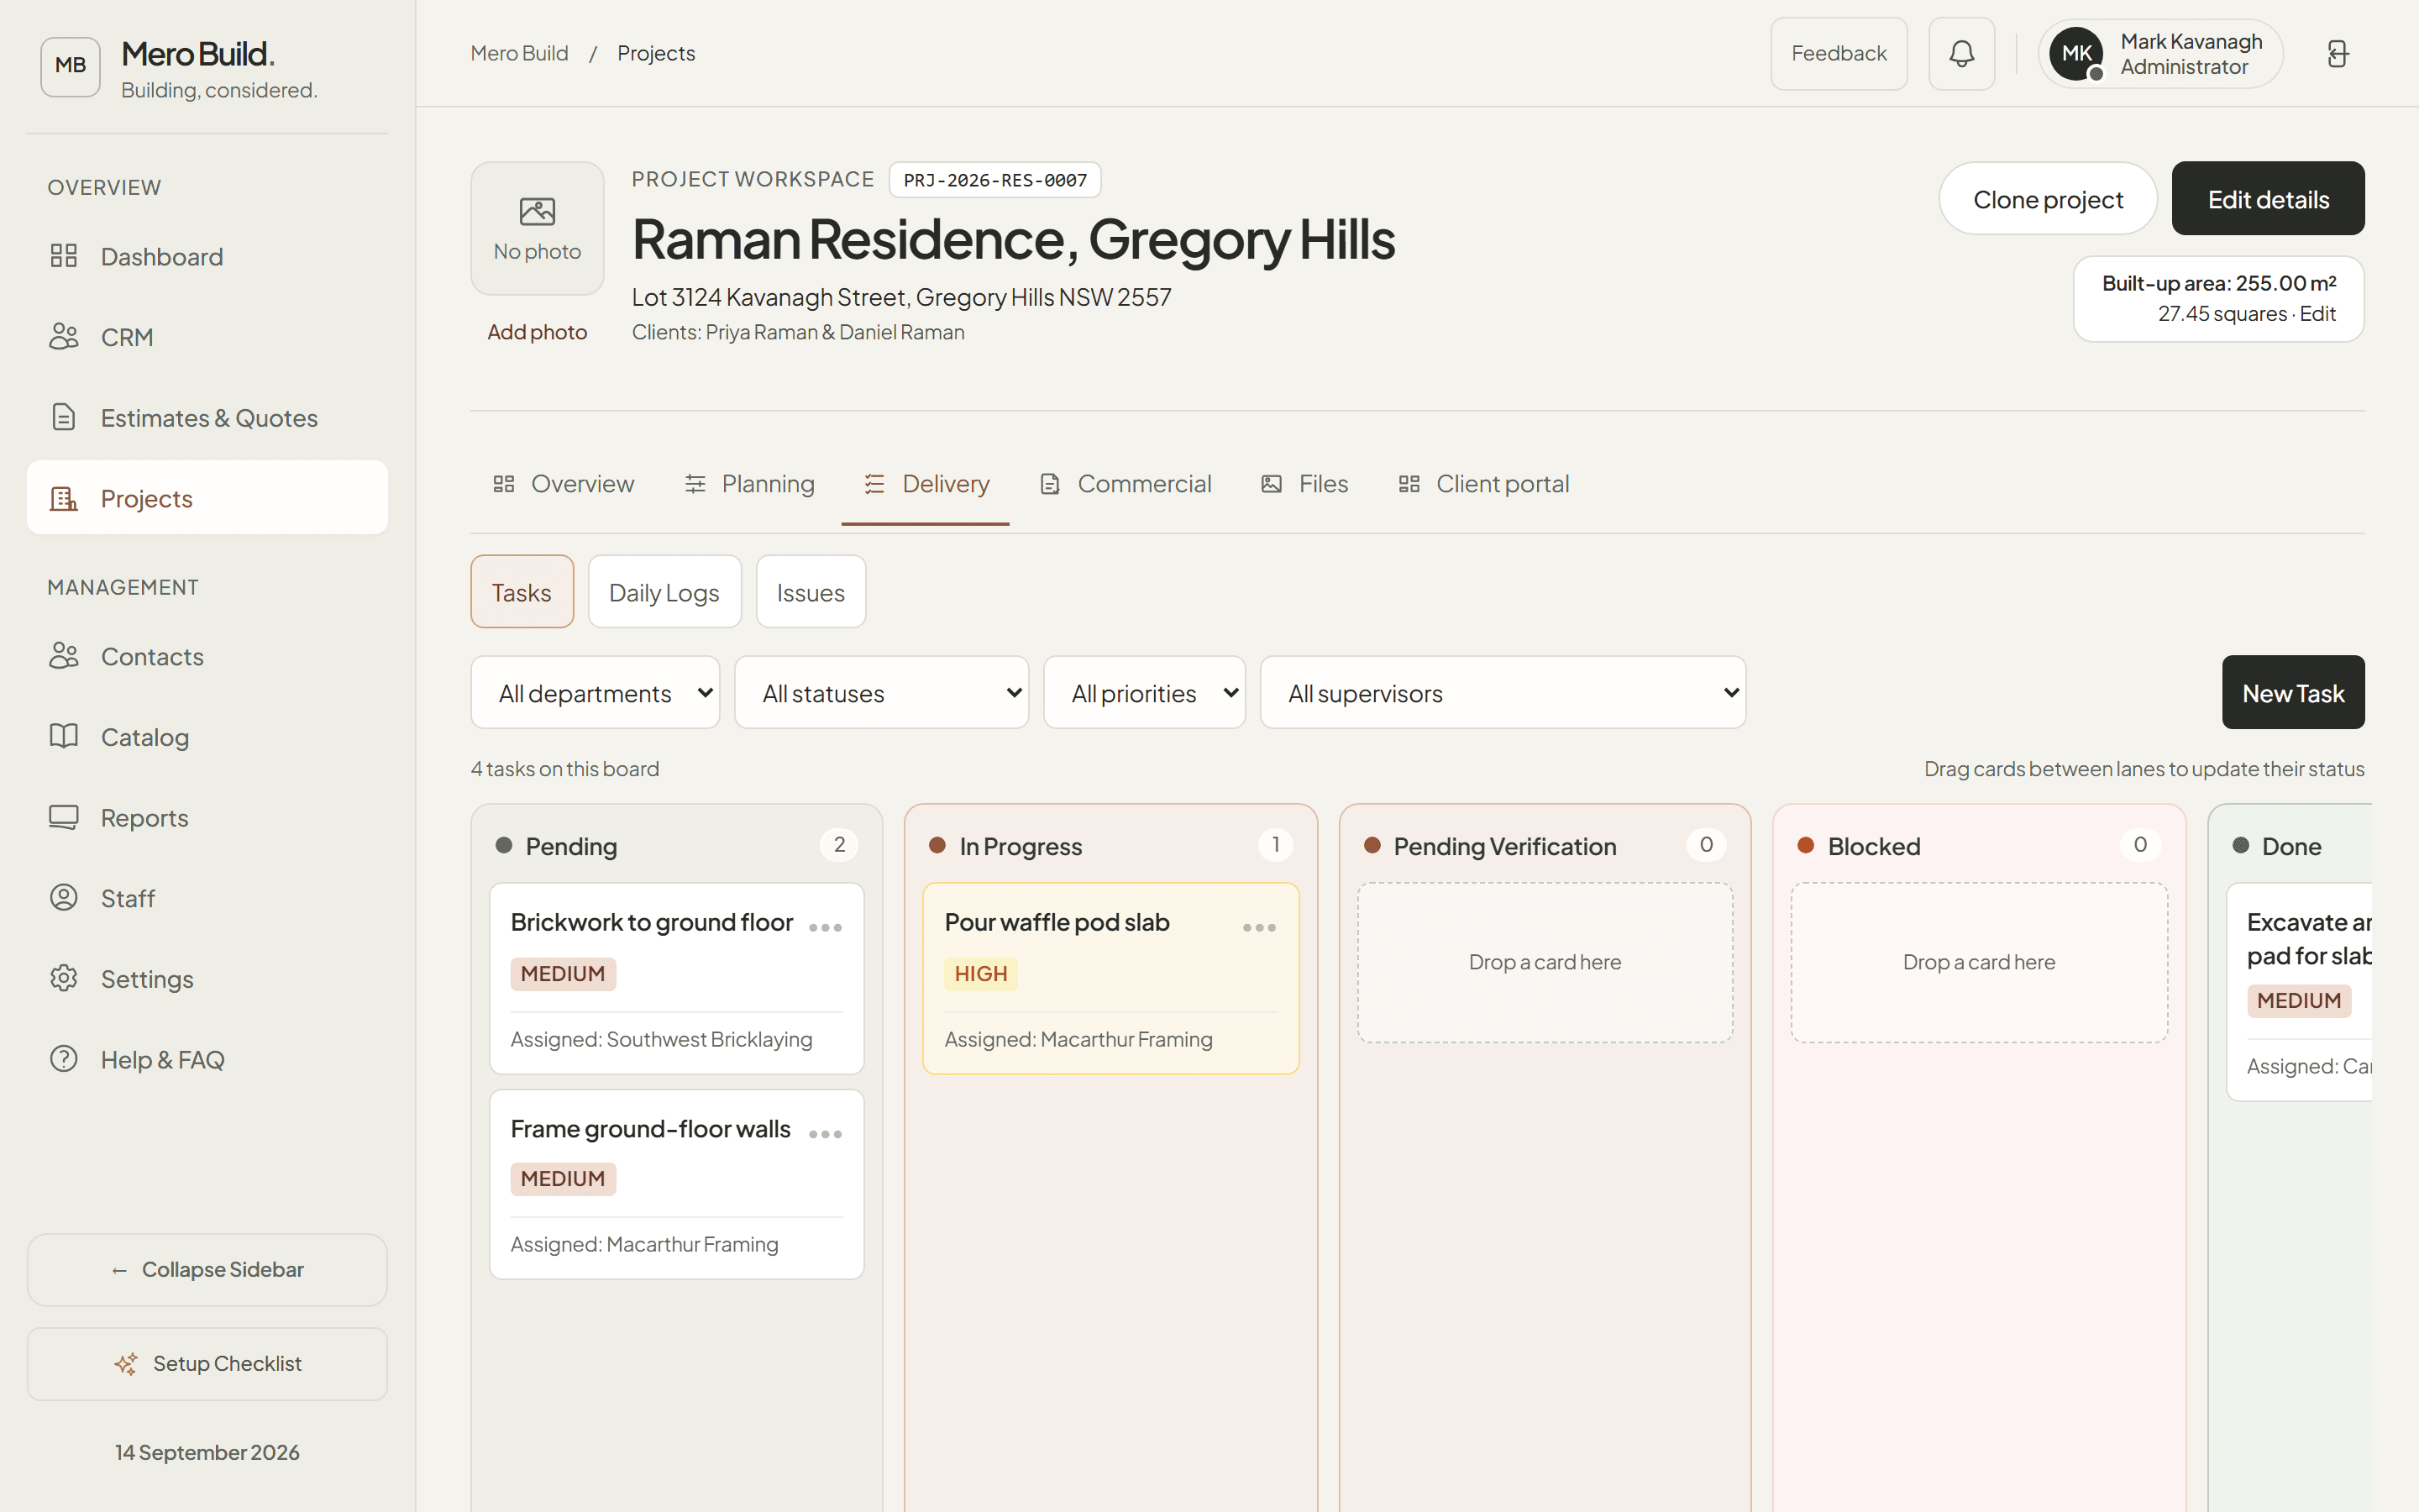The height and width of the screenshot is (1512, 2419).
Task: Expand the All departments dropdown
Action: pos(595,692)
